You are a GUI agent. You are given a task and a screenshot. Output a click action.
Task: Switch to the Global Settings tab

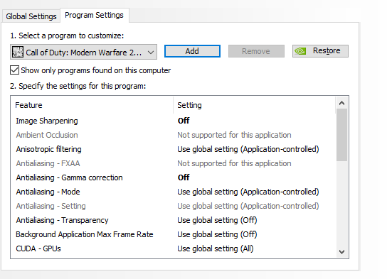[31, 16]
